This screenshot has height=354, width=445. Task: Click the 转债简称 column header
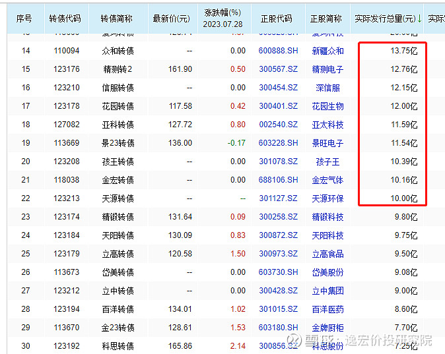[x=117, y=18]
